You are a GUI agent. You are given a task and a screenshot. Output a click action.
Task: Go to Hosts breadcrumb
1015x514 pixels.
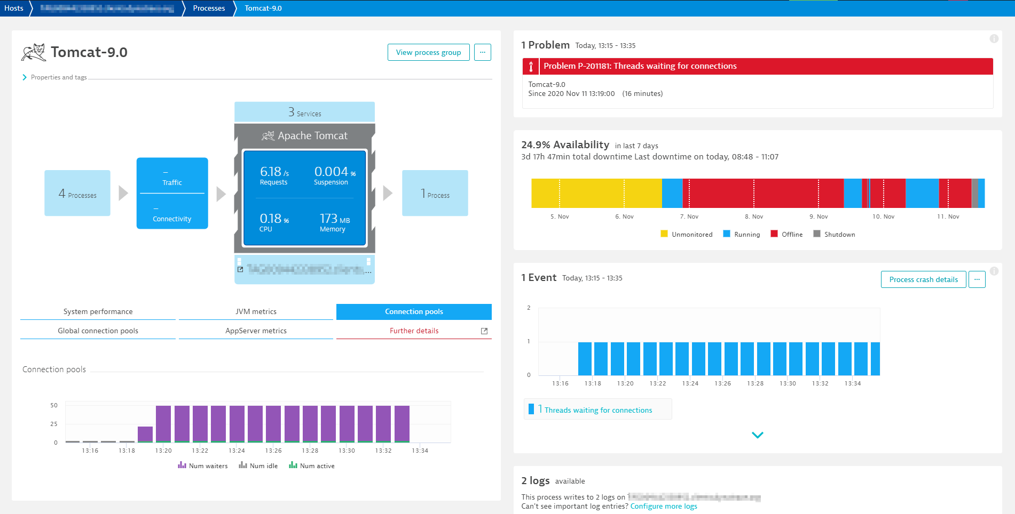[14, 8]
